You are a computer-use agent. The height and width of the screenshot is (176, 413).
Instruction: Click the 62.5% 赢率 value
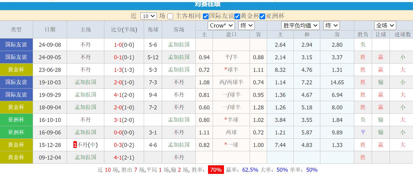coord(250,170)
